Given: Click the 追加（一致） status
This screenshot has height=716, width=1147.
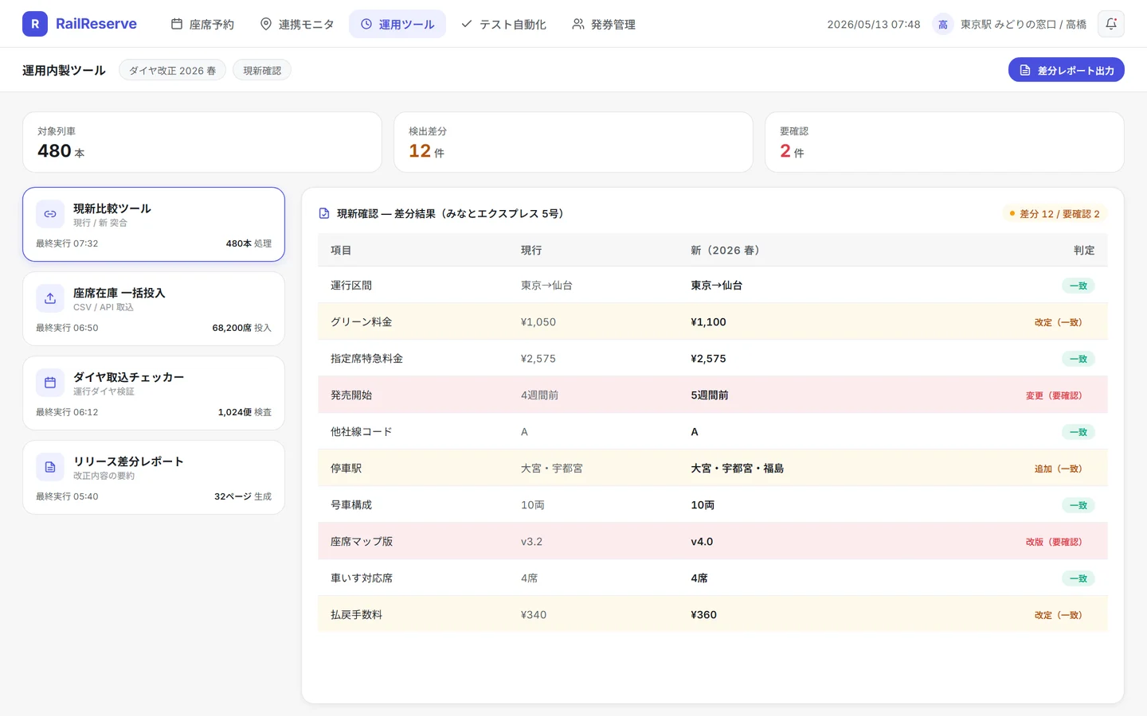Looking at the screenshot, I should pos(1059,469).
